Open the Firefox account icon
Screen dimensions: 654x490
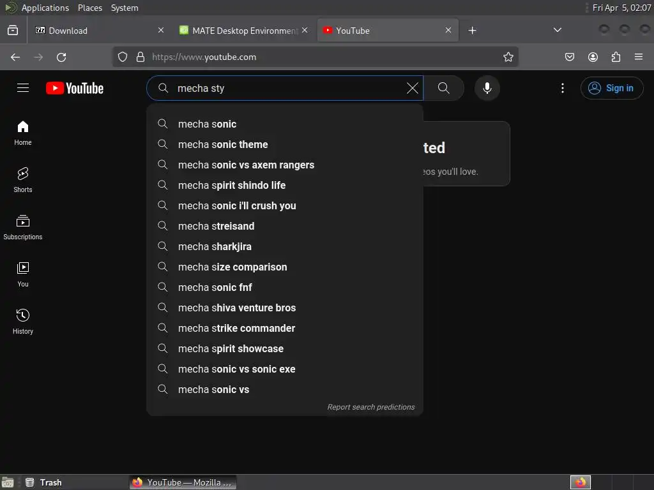[x=593, y=57]
